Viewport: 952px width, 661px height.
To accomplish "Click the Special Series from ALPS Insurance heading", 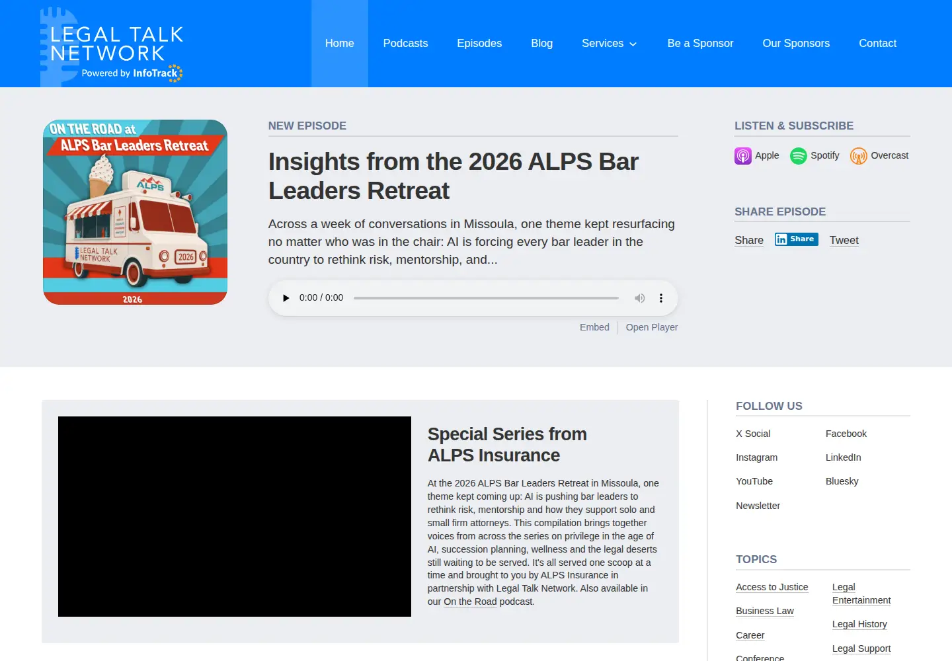I will click(507, 445).
